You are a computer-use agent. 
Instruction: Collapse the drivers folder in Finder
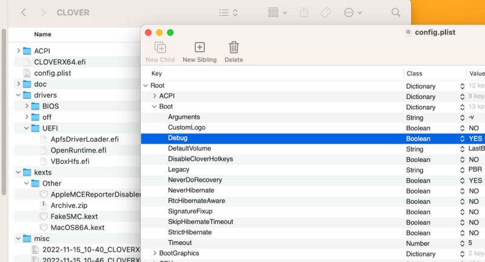[18, 95]
